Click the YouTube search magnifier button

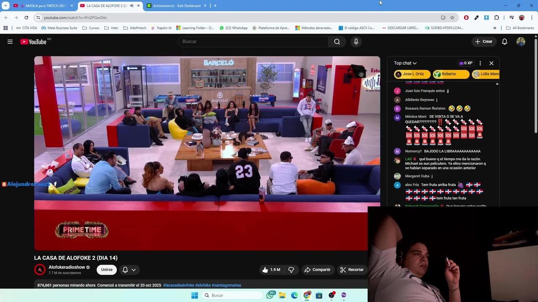click(x=337, y=42)
